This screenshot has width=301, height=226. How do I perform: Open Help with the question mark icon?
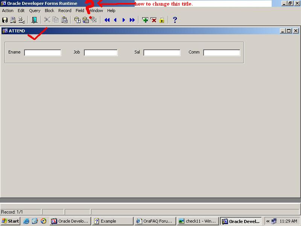click(x=175, y=20)
